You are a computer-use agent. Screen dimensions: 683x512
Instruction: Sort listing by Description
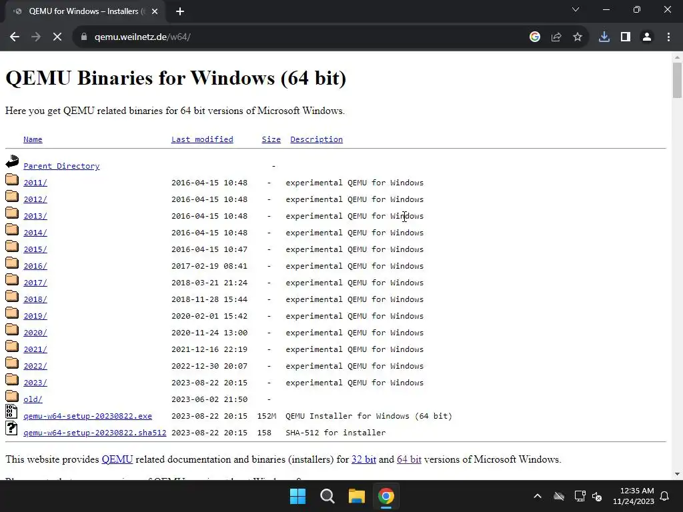pyautogui.click(x=316, y=139)
